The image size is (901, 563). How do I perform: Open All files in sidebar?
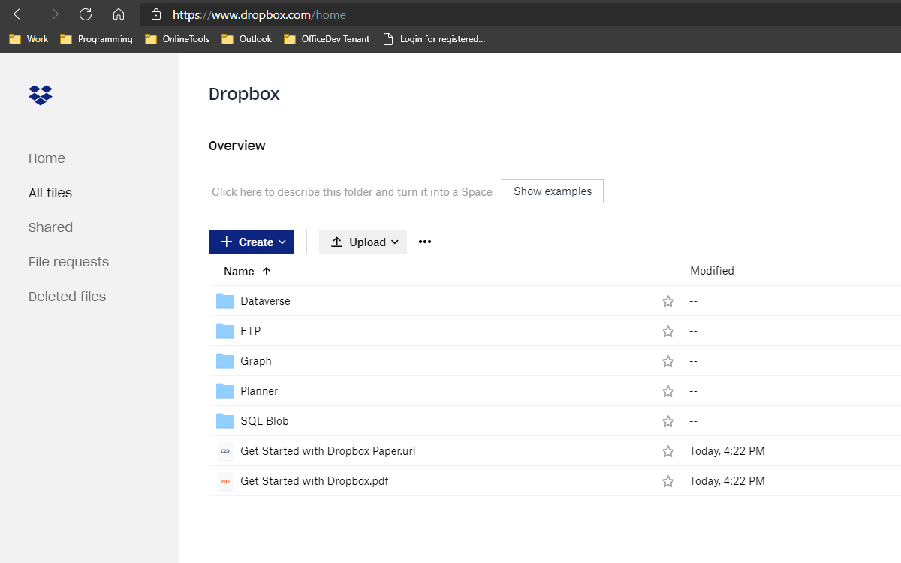click(x=50, y=193)
